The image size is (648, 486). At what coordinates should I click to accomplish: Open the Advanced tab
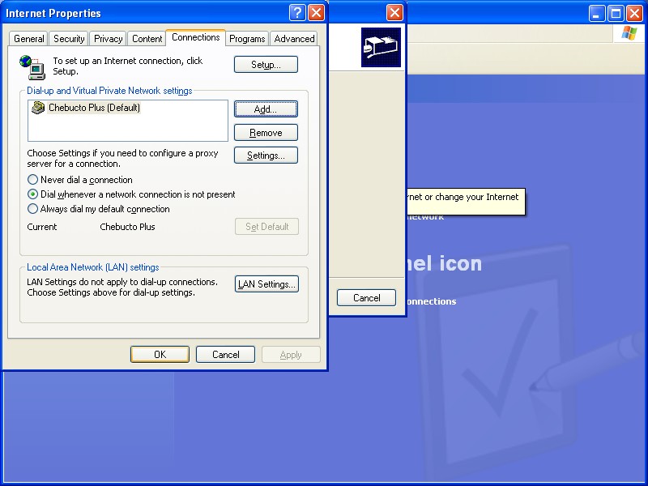click(x=294, y=39)
